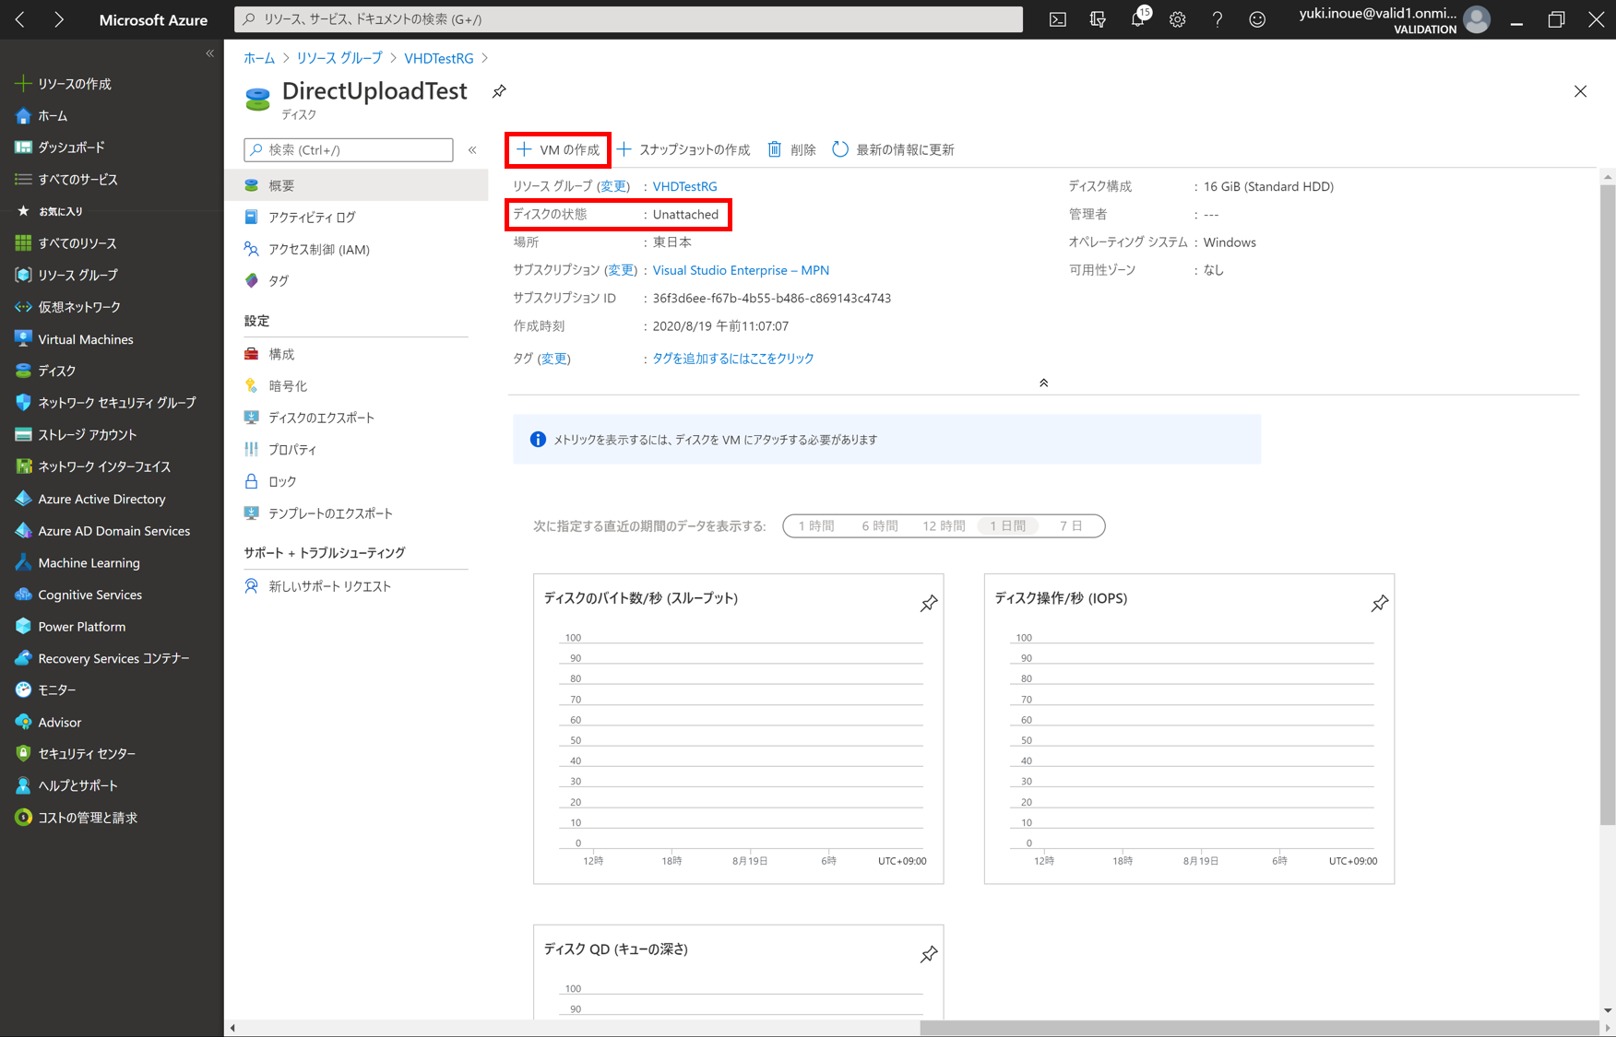This screenshot has height=1037, width=1616.
Task: Click the user account avatar
Action: (x=1477, y=19)
